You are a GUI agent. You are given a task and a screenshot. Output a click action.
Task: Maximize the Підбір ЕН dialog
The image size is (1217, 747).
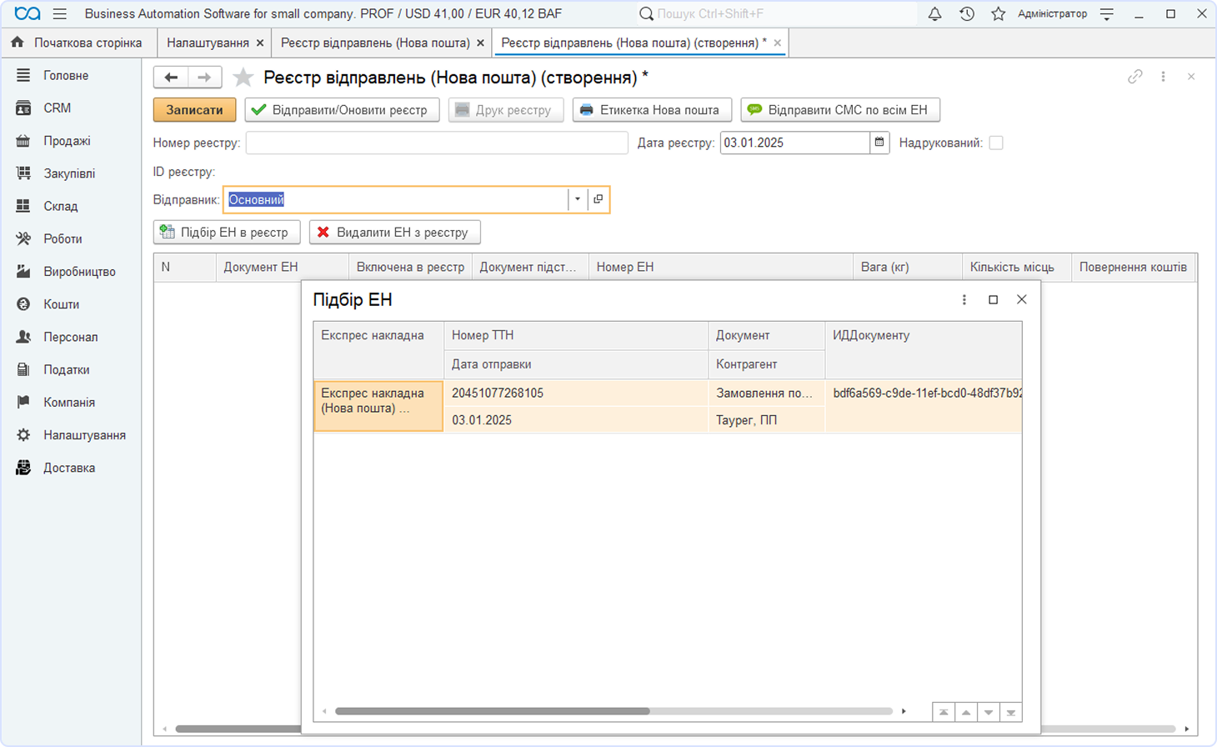pos(993,300)
